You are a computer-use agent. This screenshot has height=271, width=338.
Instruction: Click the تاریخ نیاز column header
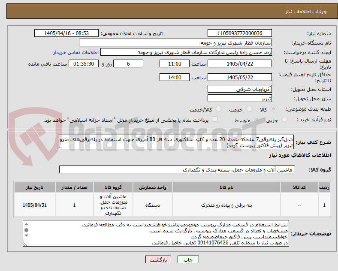[35, 187]
